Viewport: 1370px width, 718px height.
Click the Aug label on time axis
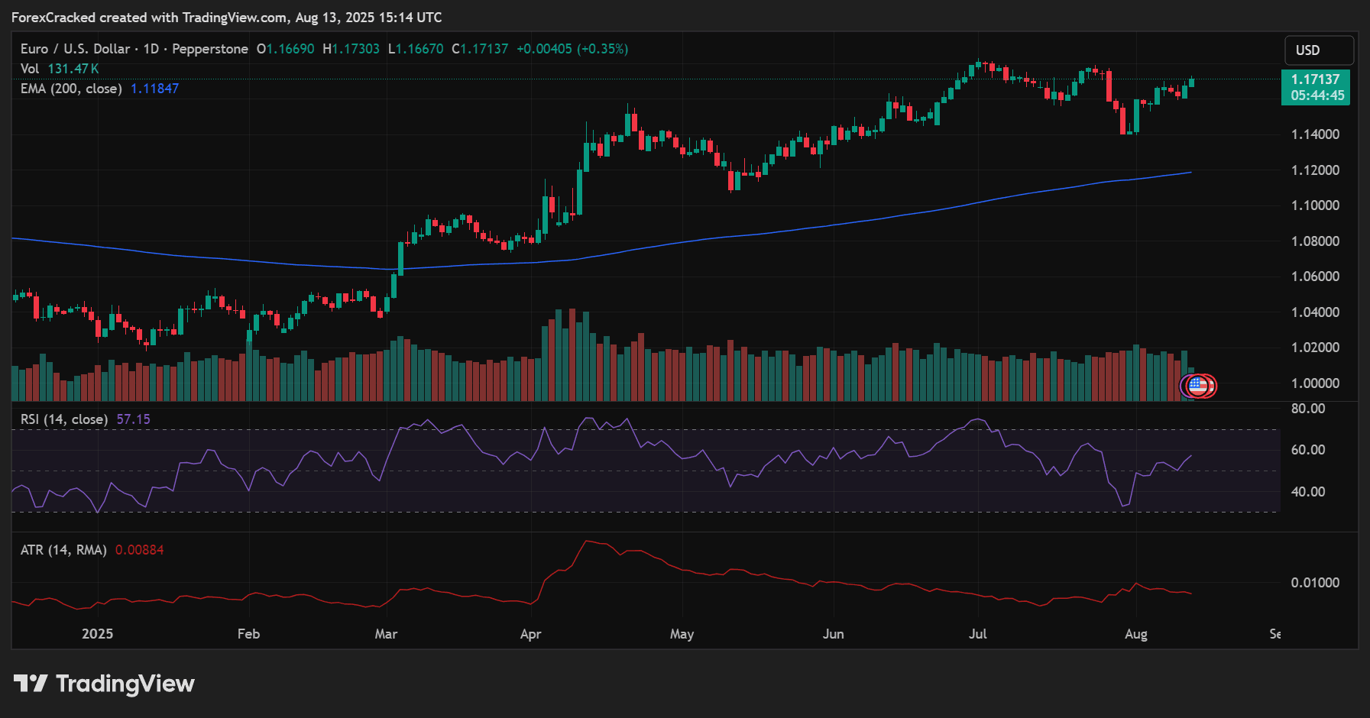pos(1135,634)
